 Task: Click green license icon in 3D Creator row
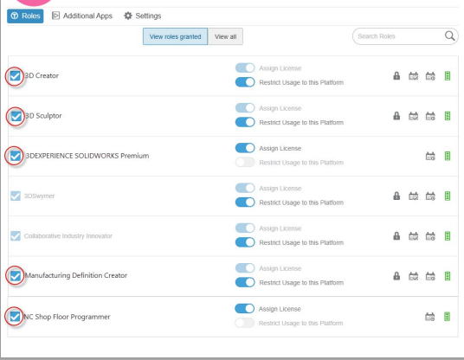click(x=448, y=76)
